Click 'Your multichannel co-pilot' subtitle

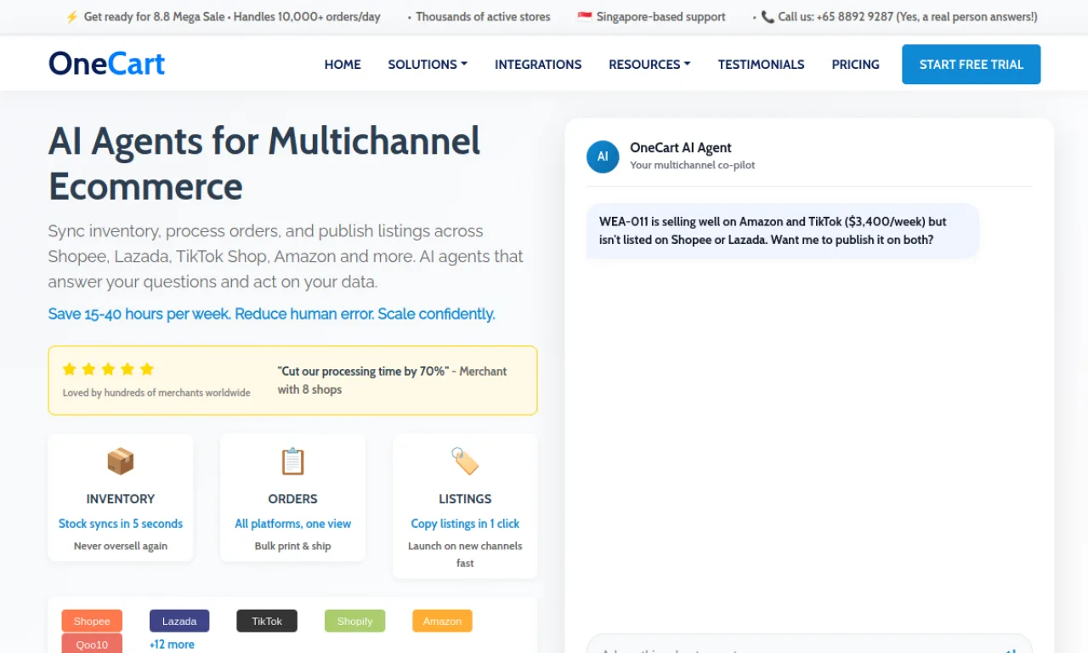pyautogui.click(x=693, y=165)
